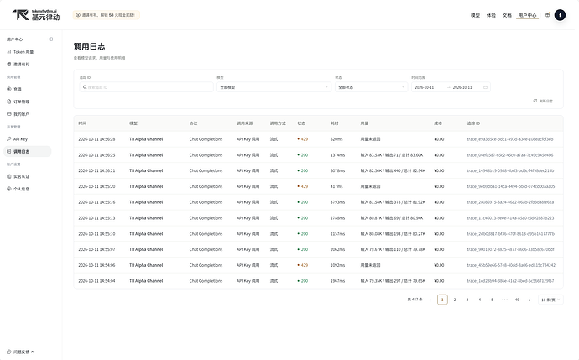Click the 刷新日志 refresh button
Viewport: 579px width, 360px height.
pyautogui.click(x=543, y=101)
